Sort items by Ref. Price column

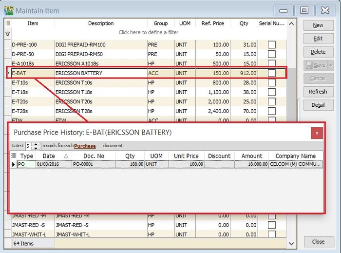point(213,23)
